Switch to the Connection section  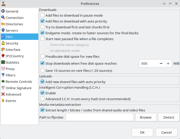tap(15, 18)
